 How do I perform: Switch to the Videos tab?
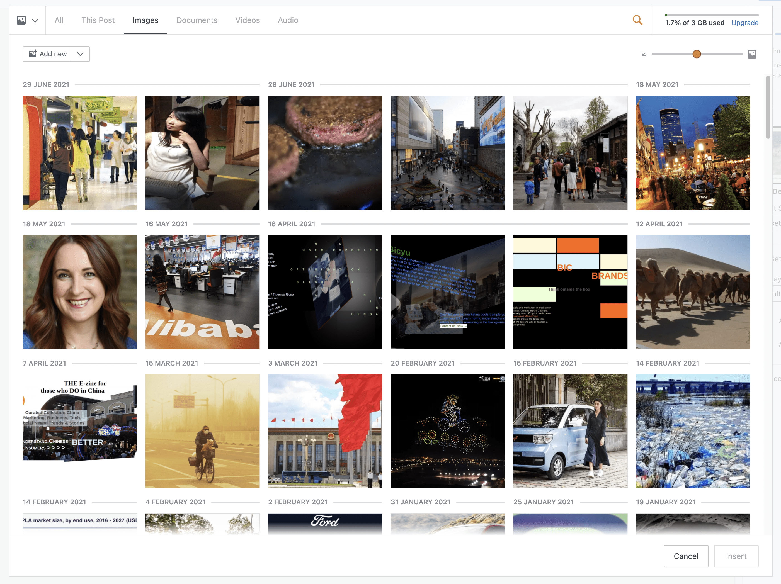coord(247,20)
